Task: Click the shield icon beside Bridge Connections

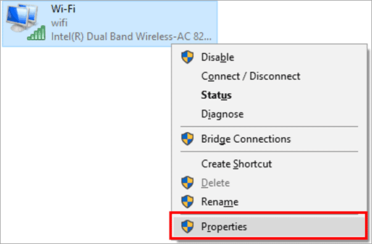Action: tap(187, 139)
